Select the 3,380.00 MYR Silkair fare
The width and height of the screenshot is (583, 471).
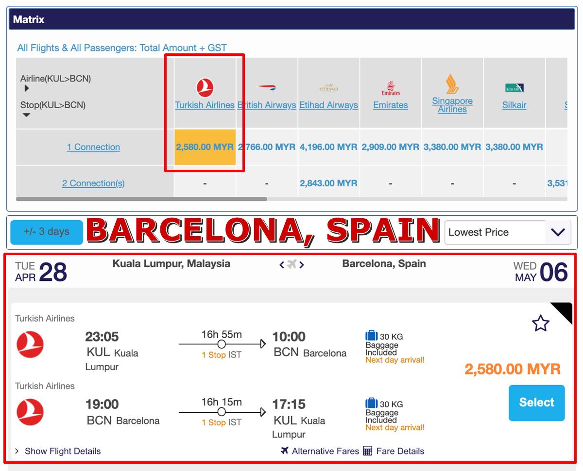tap(514, 147)
